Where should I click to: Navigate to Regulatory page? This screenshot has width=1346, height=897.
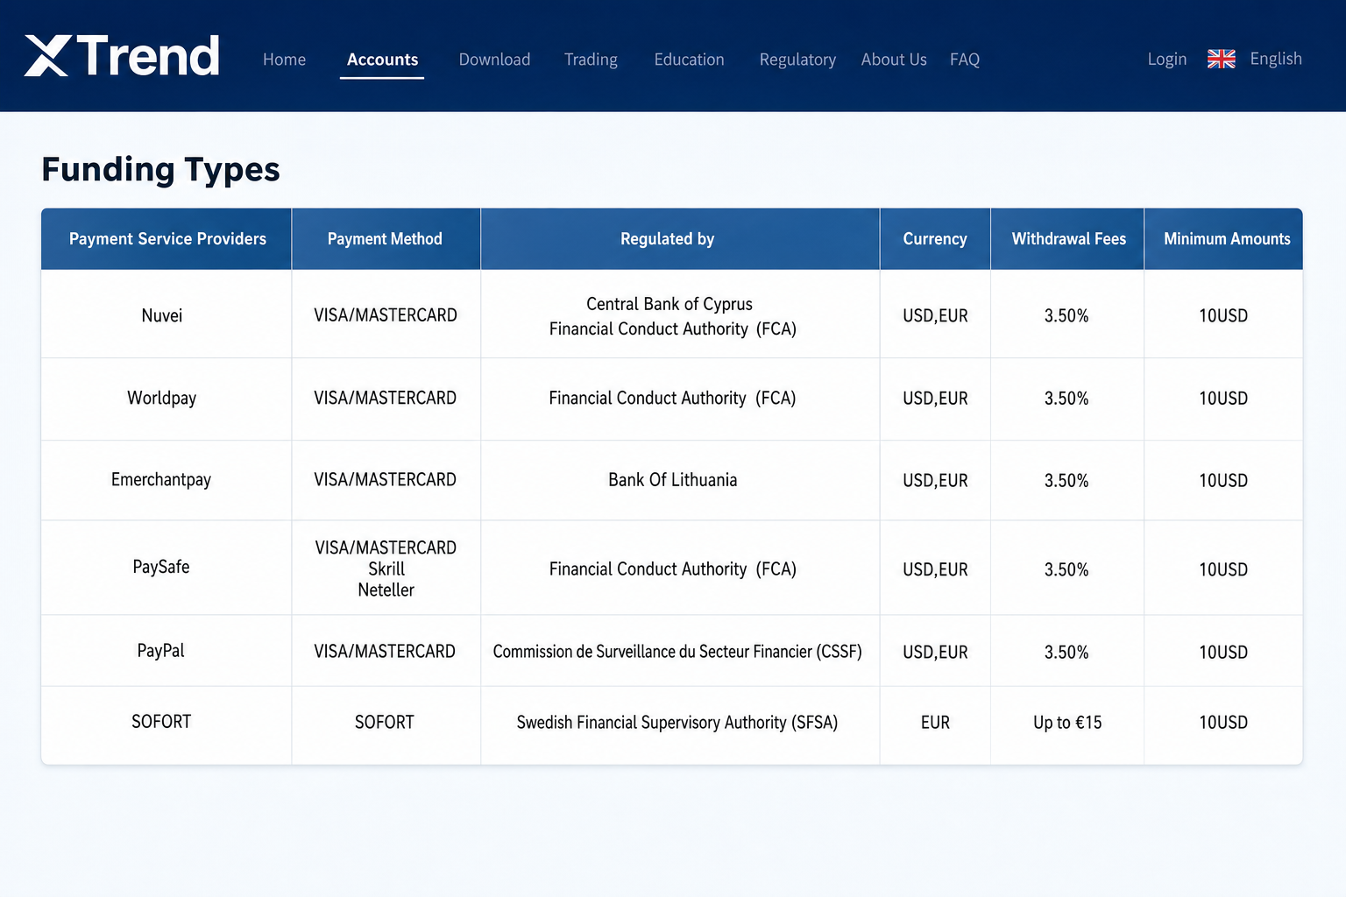coord(797,60)
